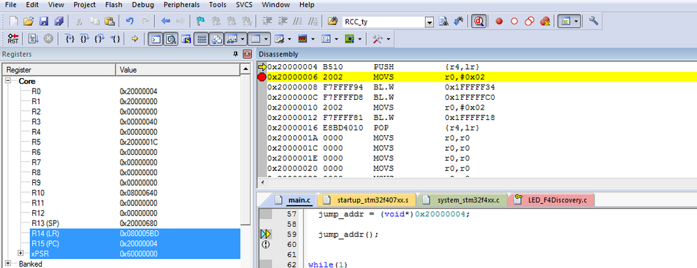Click the Step Into icon
This screenshot has height=268, width=697.
[69, 39]
